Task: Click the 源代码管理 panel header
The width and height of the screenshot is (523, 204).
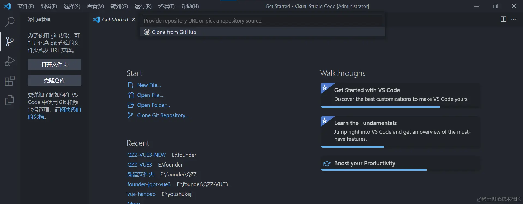Action: point(39,20)
